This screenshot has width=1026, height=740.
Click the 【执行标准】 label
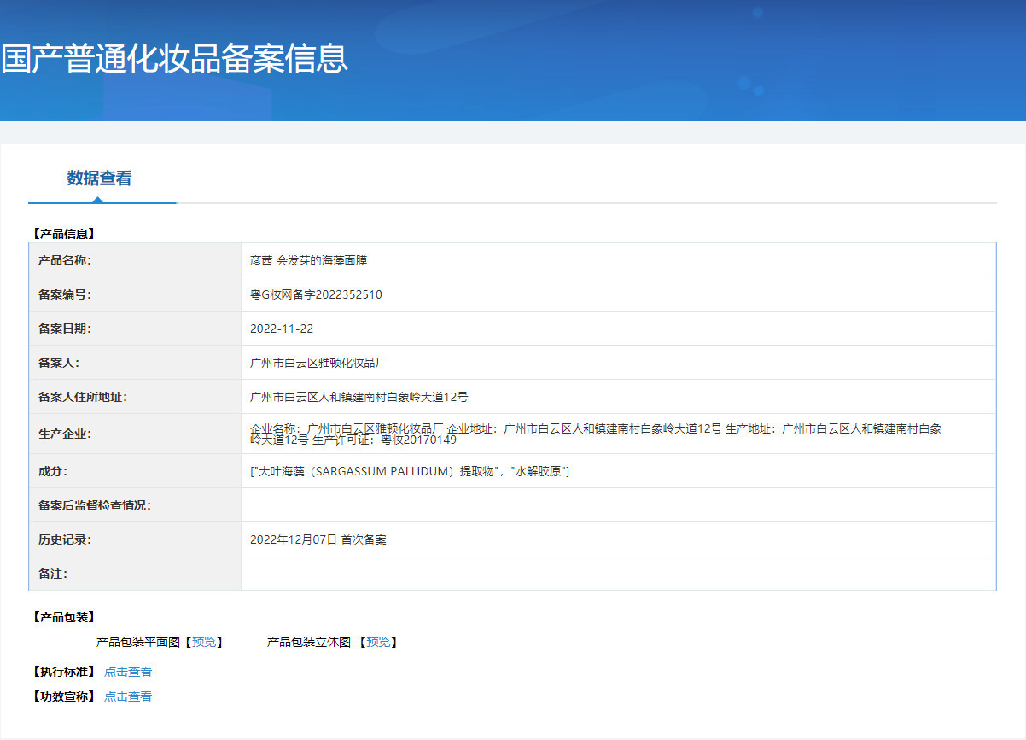(x=62, y=672)
